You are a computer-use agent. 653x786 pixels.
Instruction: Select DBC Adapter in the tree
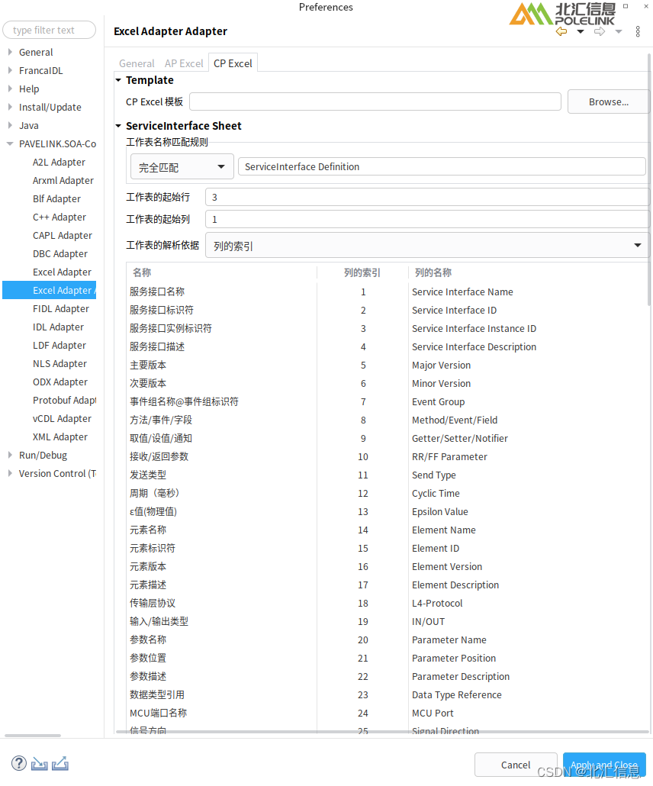pos(60,253)
